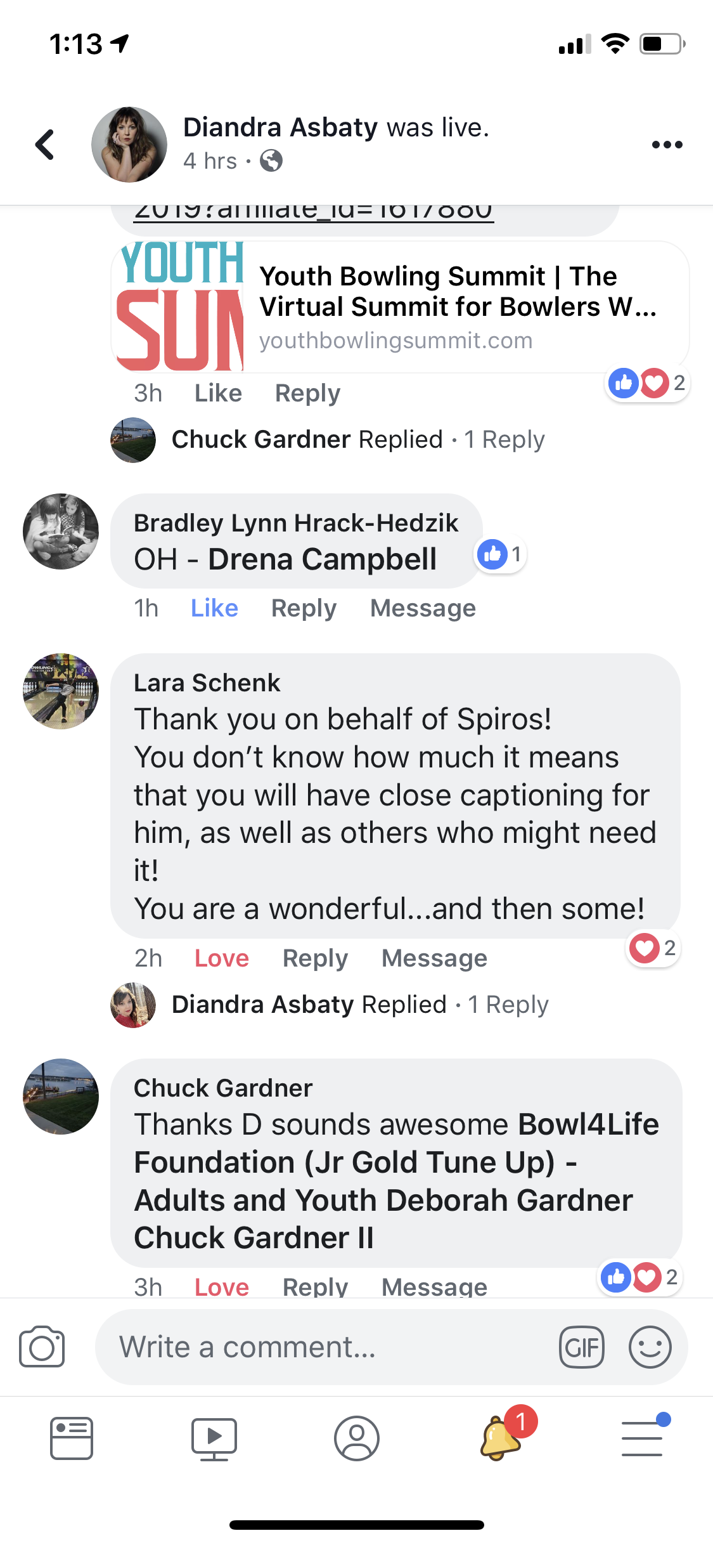This screenshot has width=713, height=1545.
Task: View reactions on Lara Schenk's comment
Action: click(x=653, y=948)
